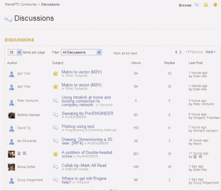Screen dimensions: 221x191
Task: Click discussion icon beside Sweating for Pro/ENGINEER
Action: pyautogui.click(x=55, y=115)
